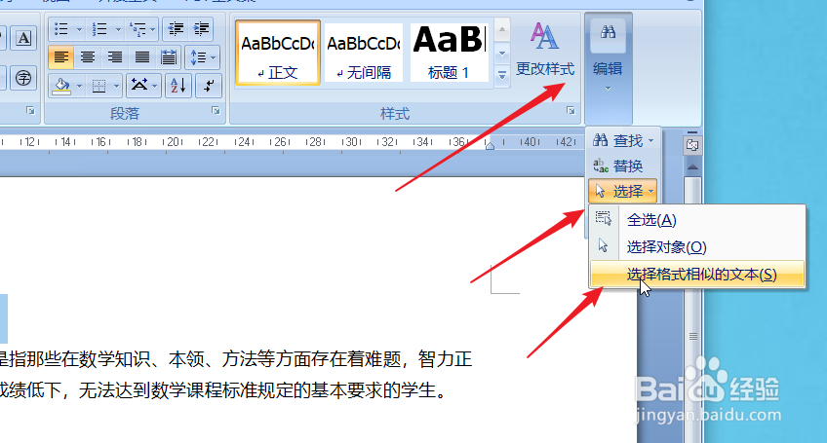This screenshot has width=827, height=443.
Task: Choose 全选(A) menu item
Action: [697, 220]
